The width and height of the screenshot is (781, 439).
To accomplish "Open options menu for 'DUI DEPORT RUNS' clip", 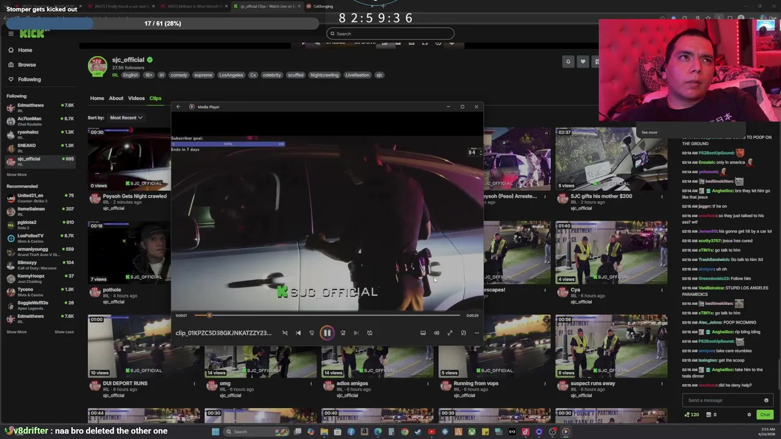I will click(x=194, y=384).
